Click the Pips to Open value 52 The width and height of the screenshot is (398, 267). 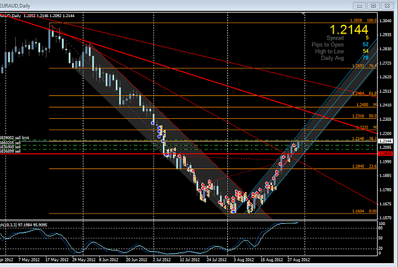coord(366,44)
